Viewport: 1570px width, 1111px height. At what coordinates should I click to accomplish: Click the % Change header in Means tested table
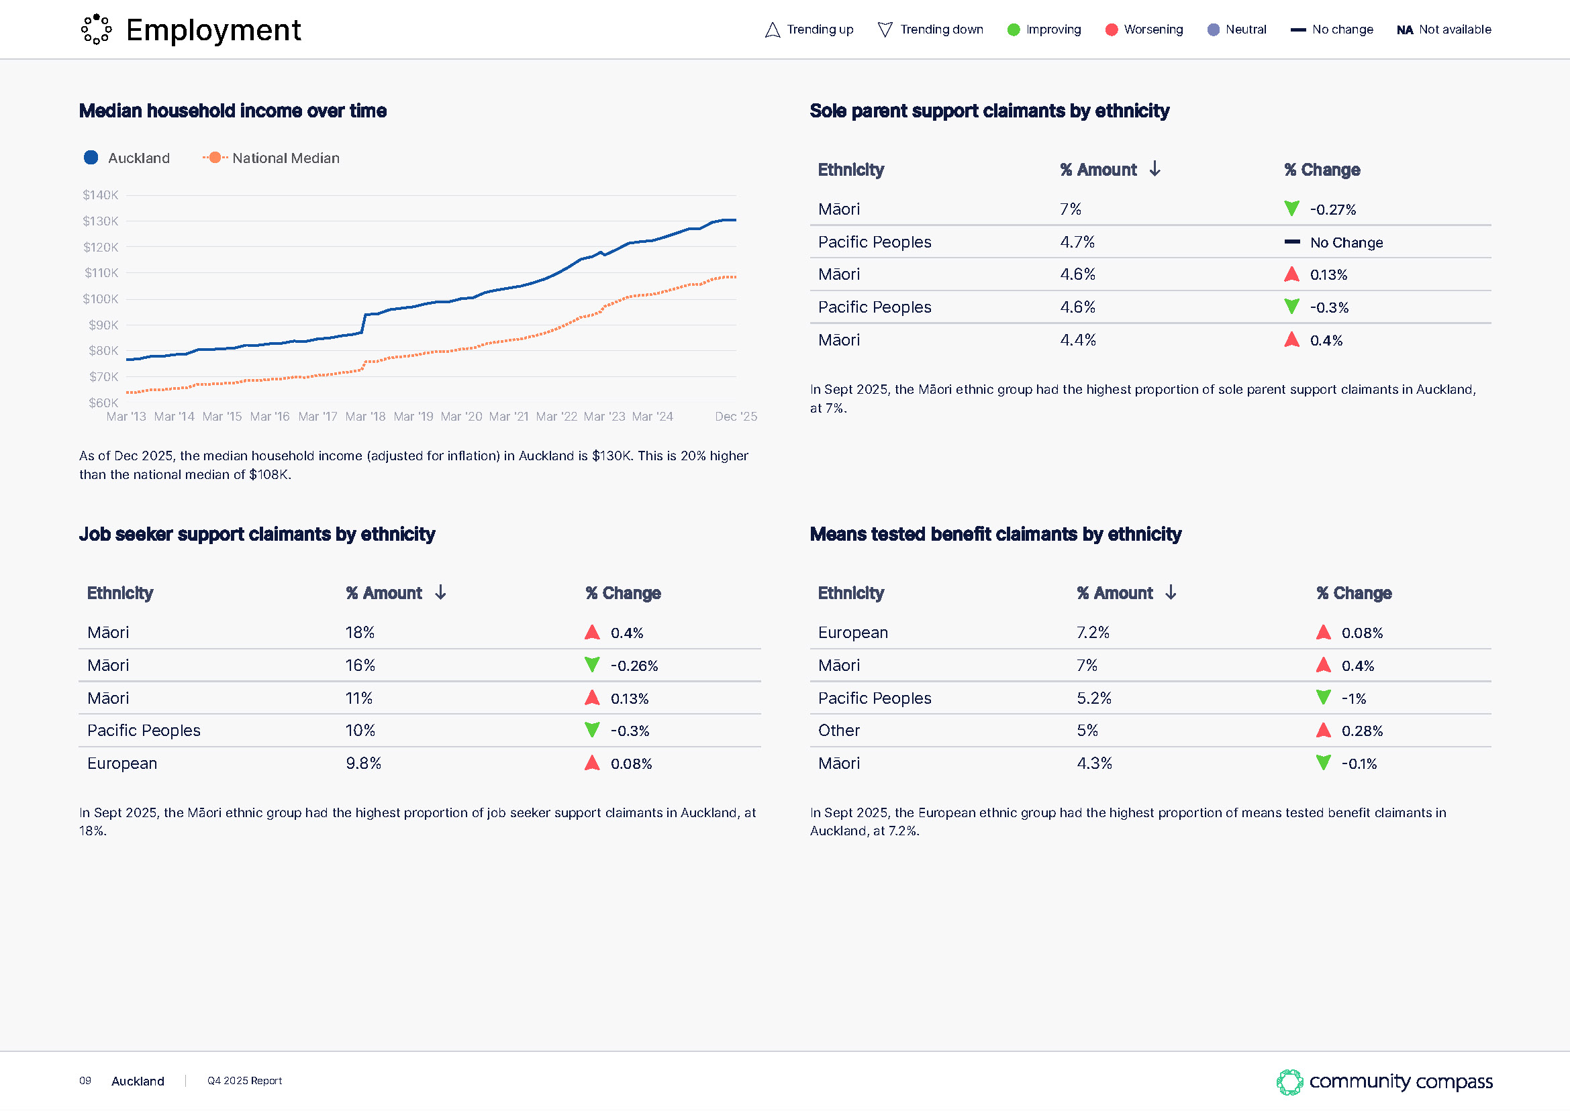click(x=1354, y=593)
